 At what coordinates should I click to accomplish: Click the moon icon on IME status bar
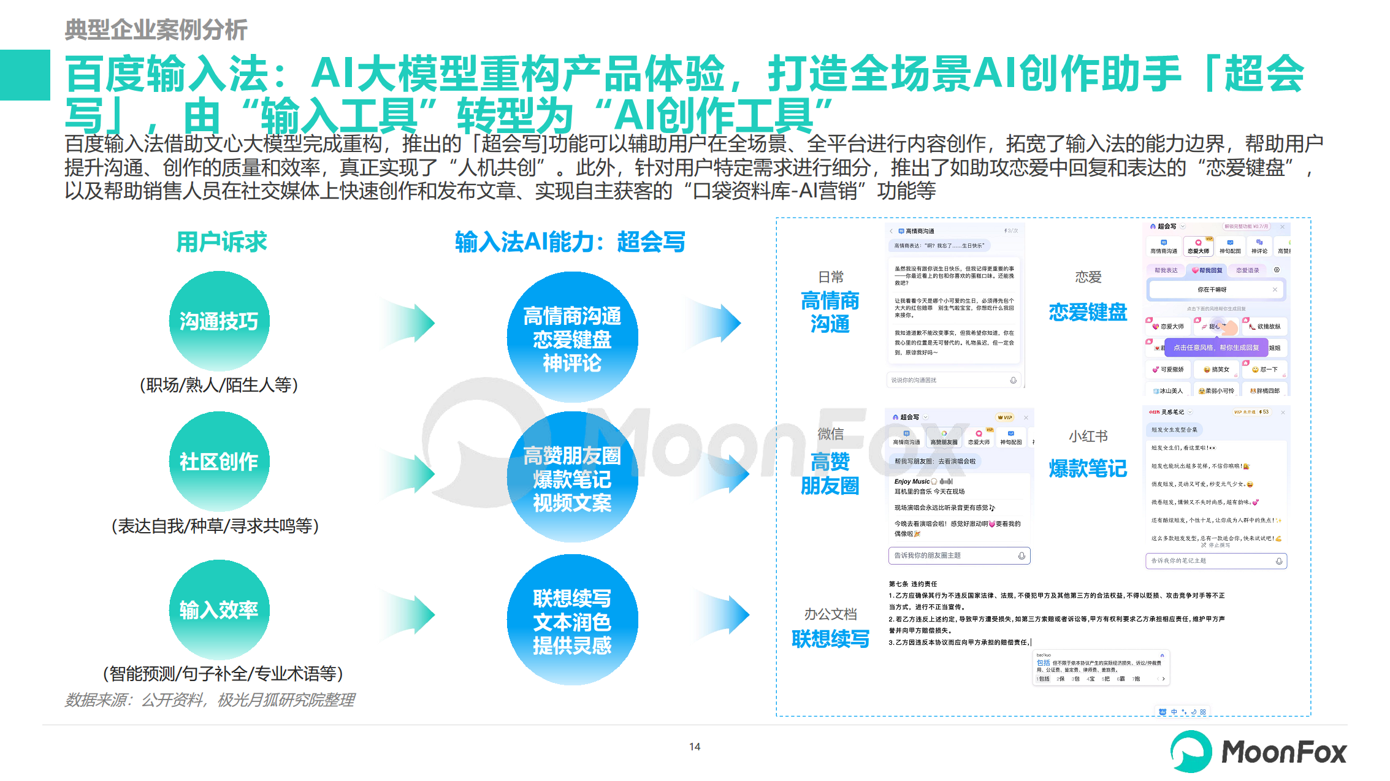click(x=1194, y=712)
